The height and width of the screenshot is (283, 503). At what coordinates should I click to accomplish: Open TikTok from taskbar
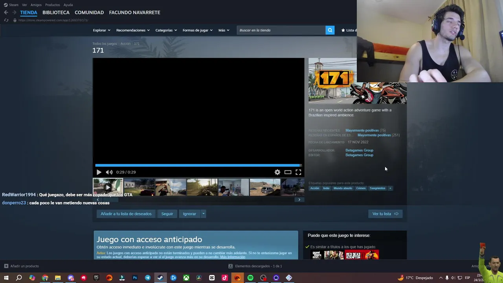pos(225,278)
